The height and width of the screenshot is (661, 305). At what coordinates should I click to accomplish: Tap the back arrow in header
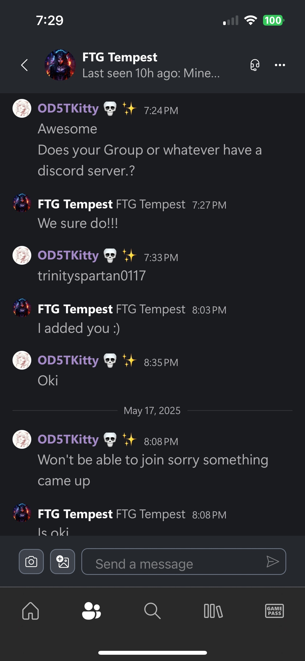(x=25, y=65)
